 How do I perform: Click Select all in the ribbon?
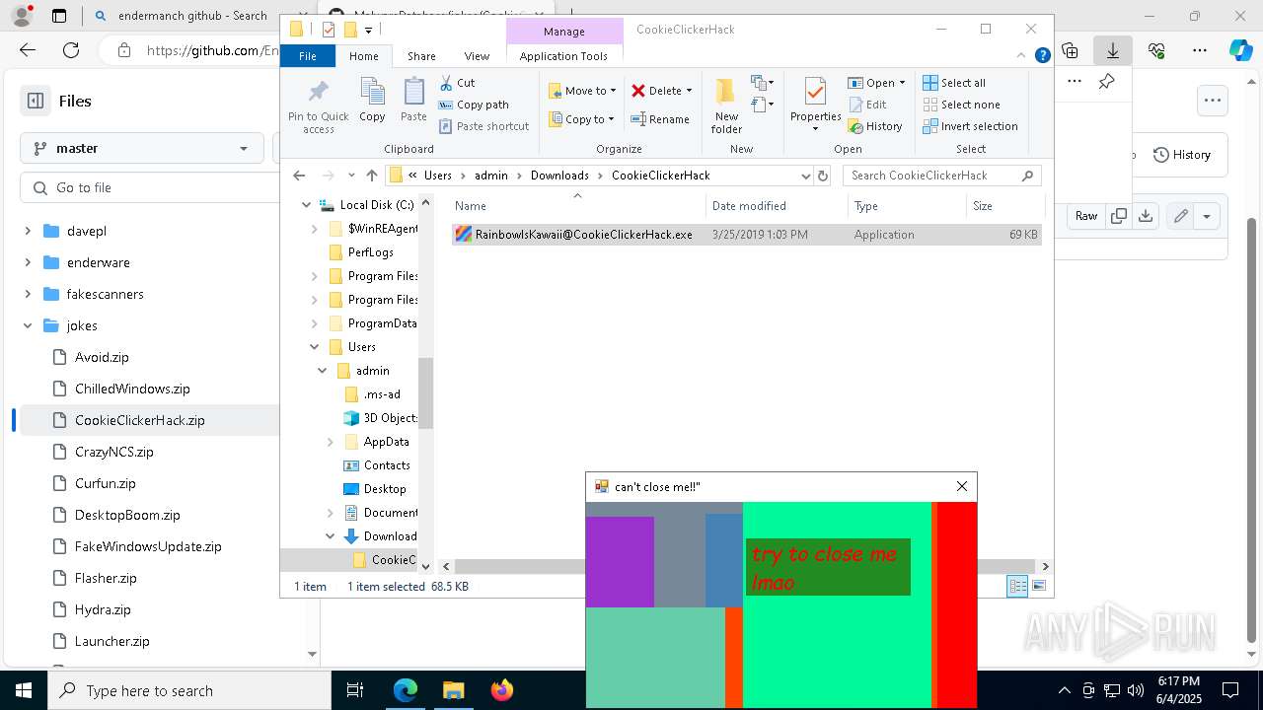point(953,83)
